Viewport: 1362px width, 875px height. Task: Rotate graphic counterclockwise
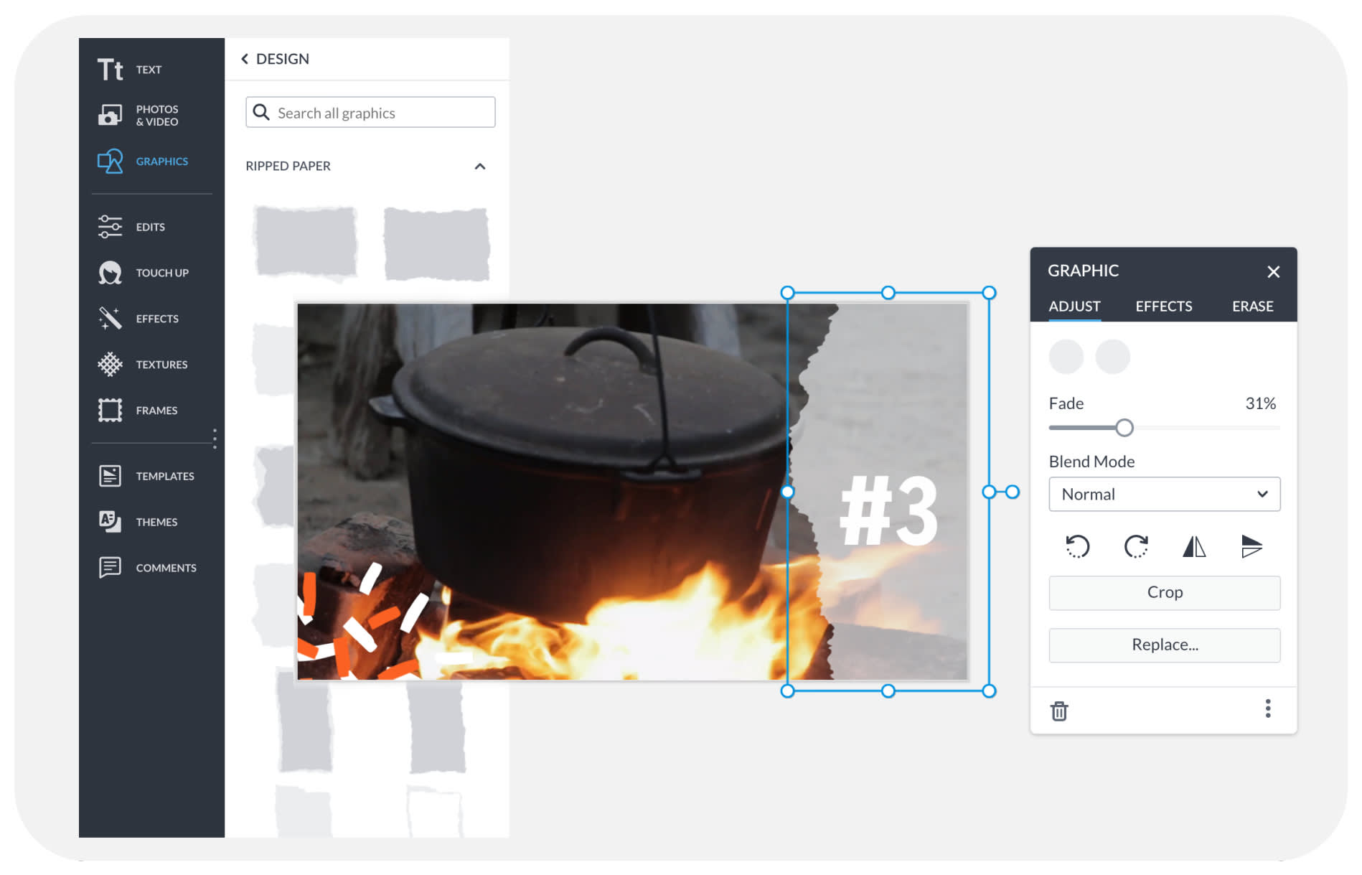(1077, 546)
